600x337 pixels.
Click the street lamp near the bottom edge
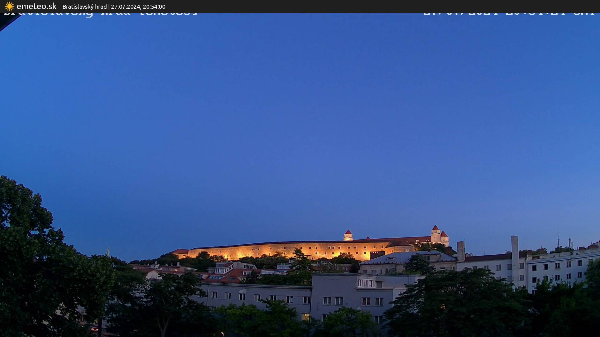(x=222, y=334)
